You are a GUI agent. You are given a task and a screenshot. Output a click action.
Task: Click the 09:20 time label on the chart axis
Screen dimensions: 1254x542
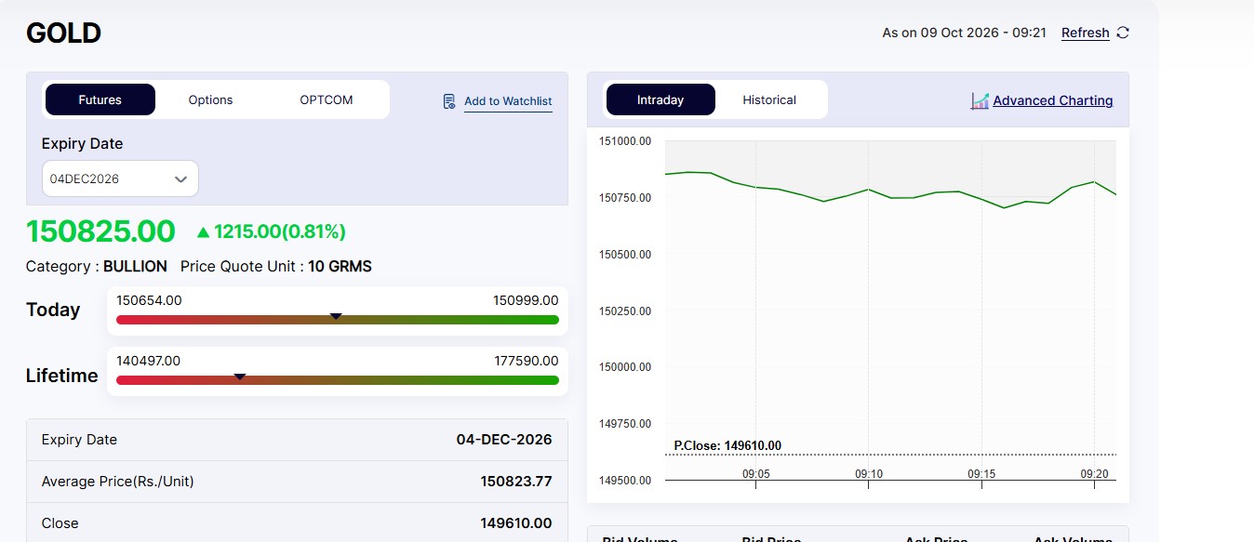tap(1094, 474)
